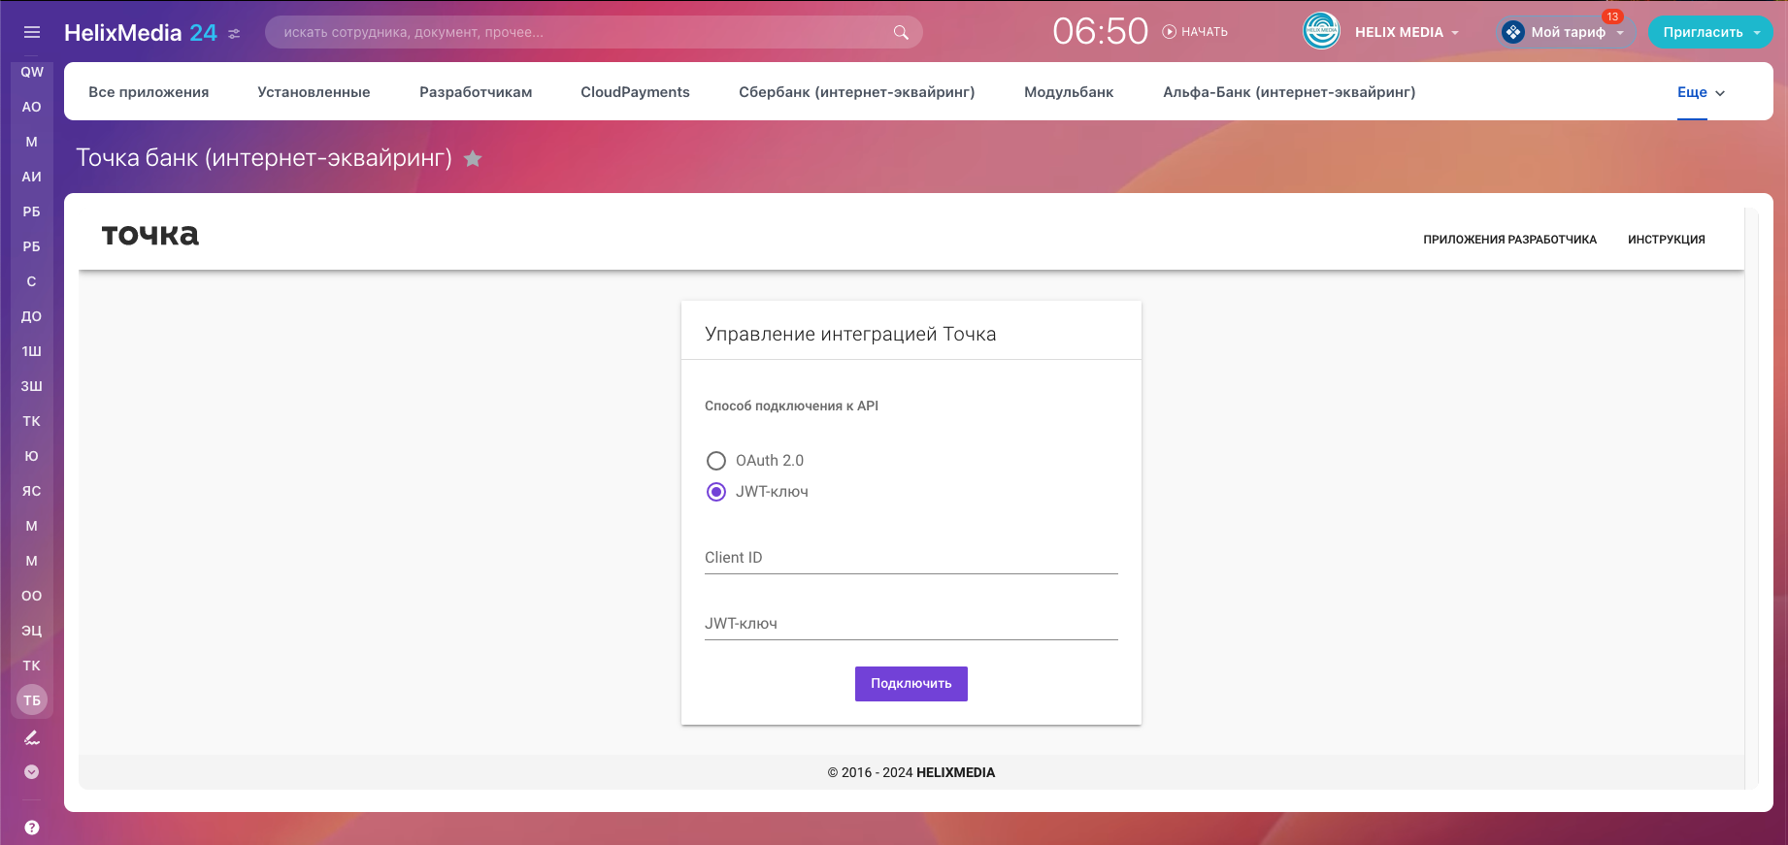The width and height of the screenshot is (1788, 845).
Task: Open the Мой тариф dropdown arrow
Action: coord(1620,33)
